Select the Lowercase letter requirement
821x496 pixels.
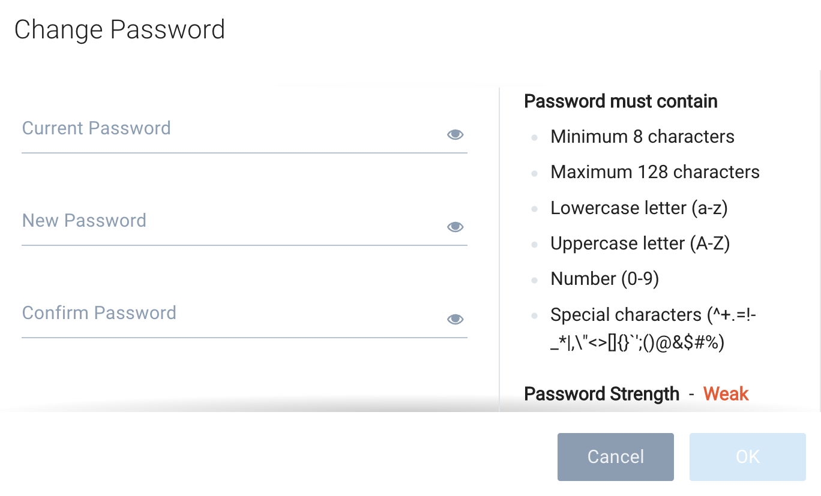(640, 208)
